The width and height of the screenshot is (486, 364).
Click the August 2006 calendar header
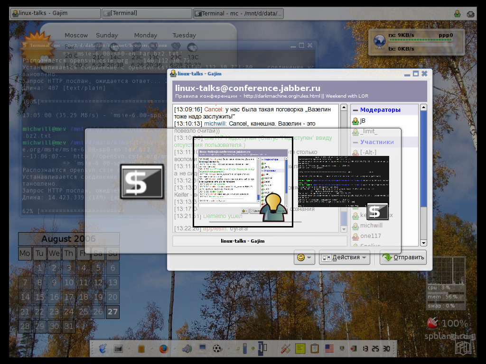(x=69, y=239)
